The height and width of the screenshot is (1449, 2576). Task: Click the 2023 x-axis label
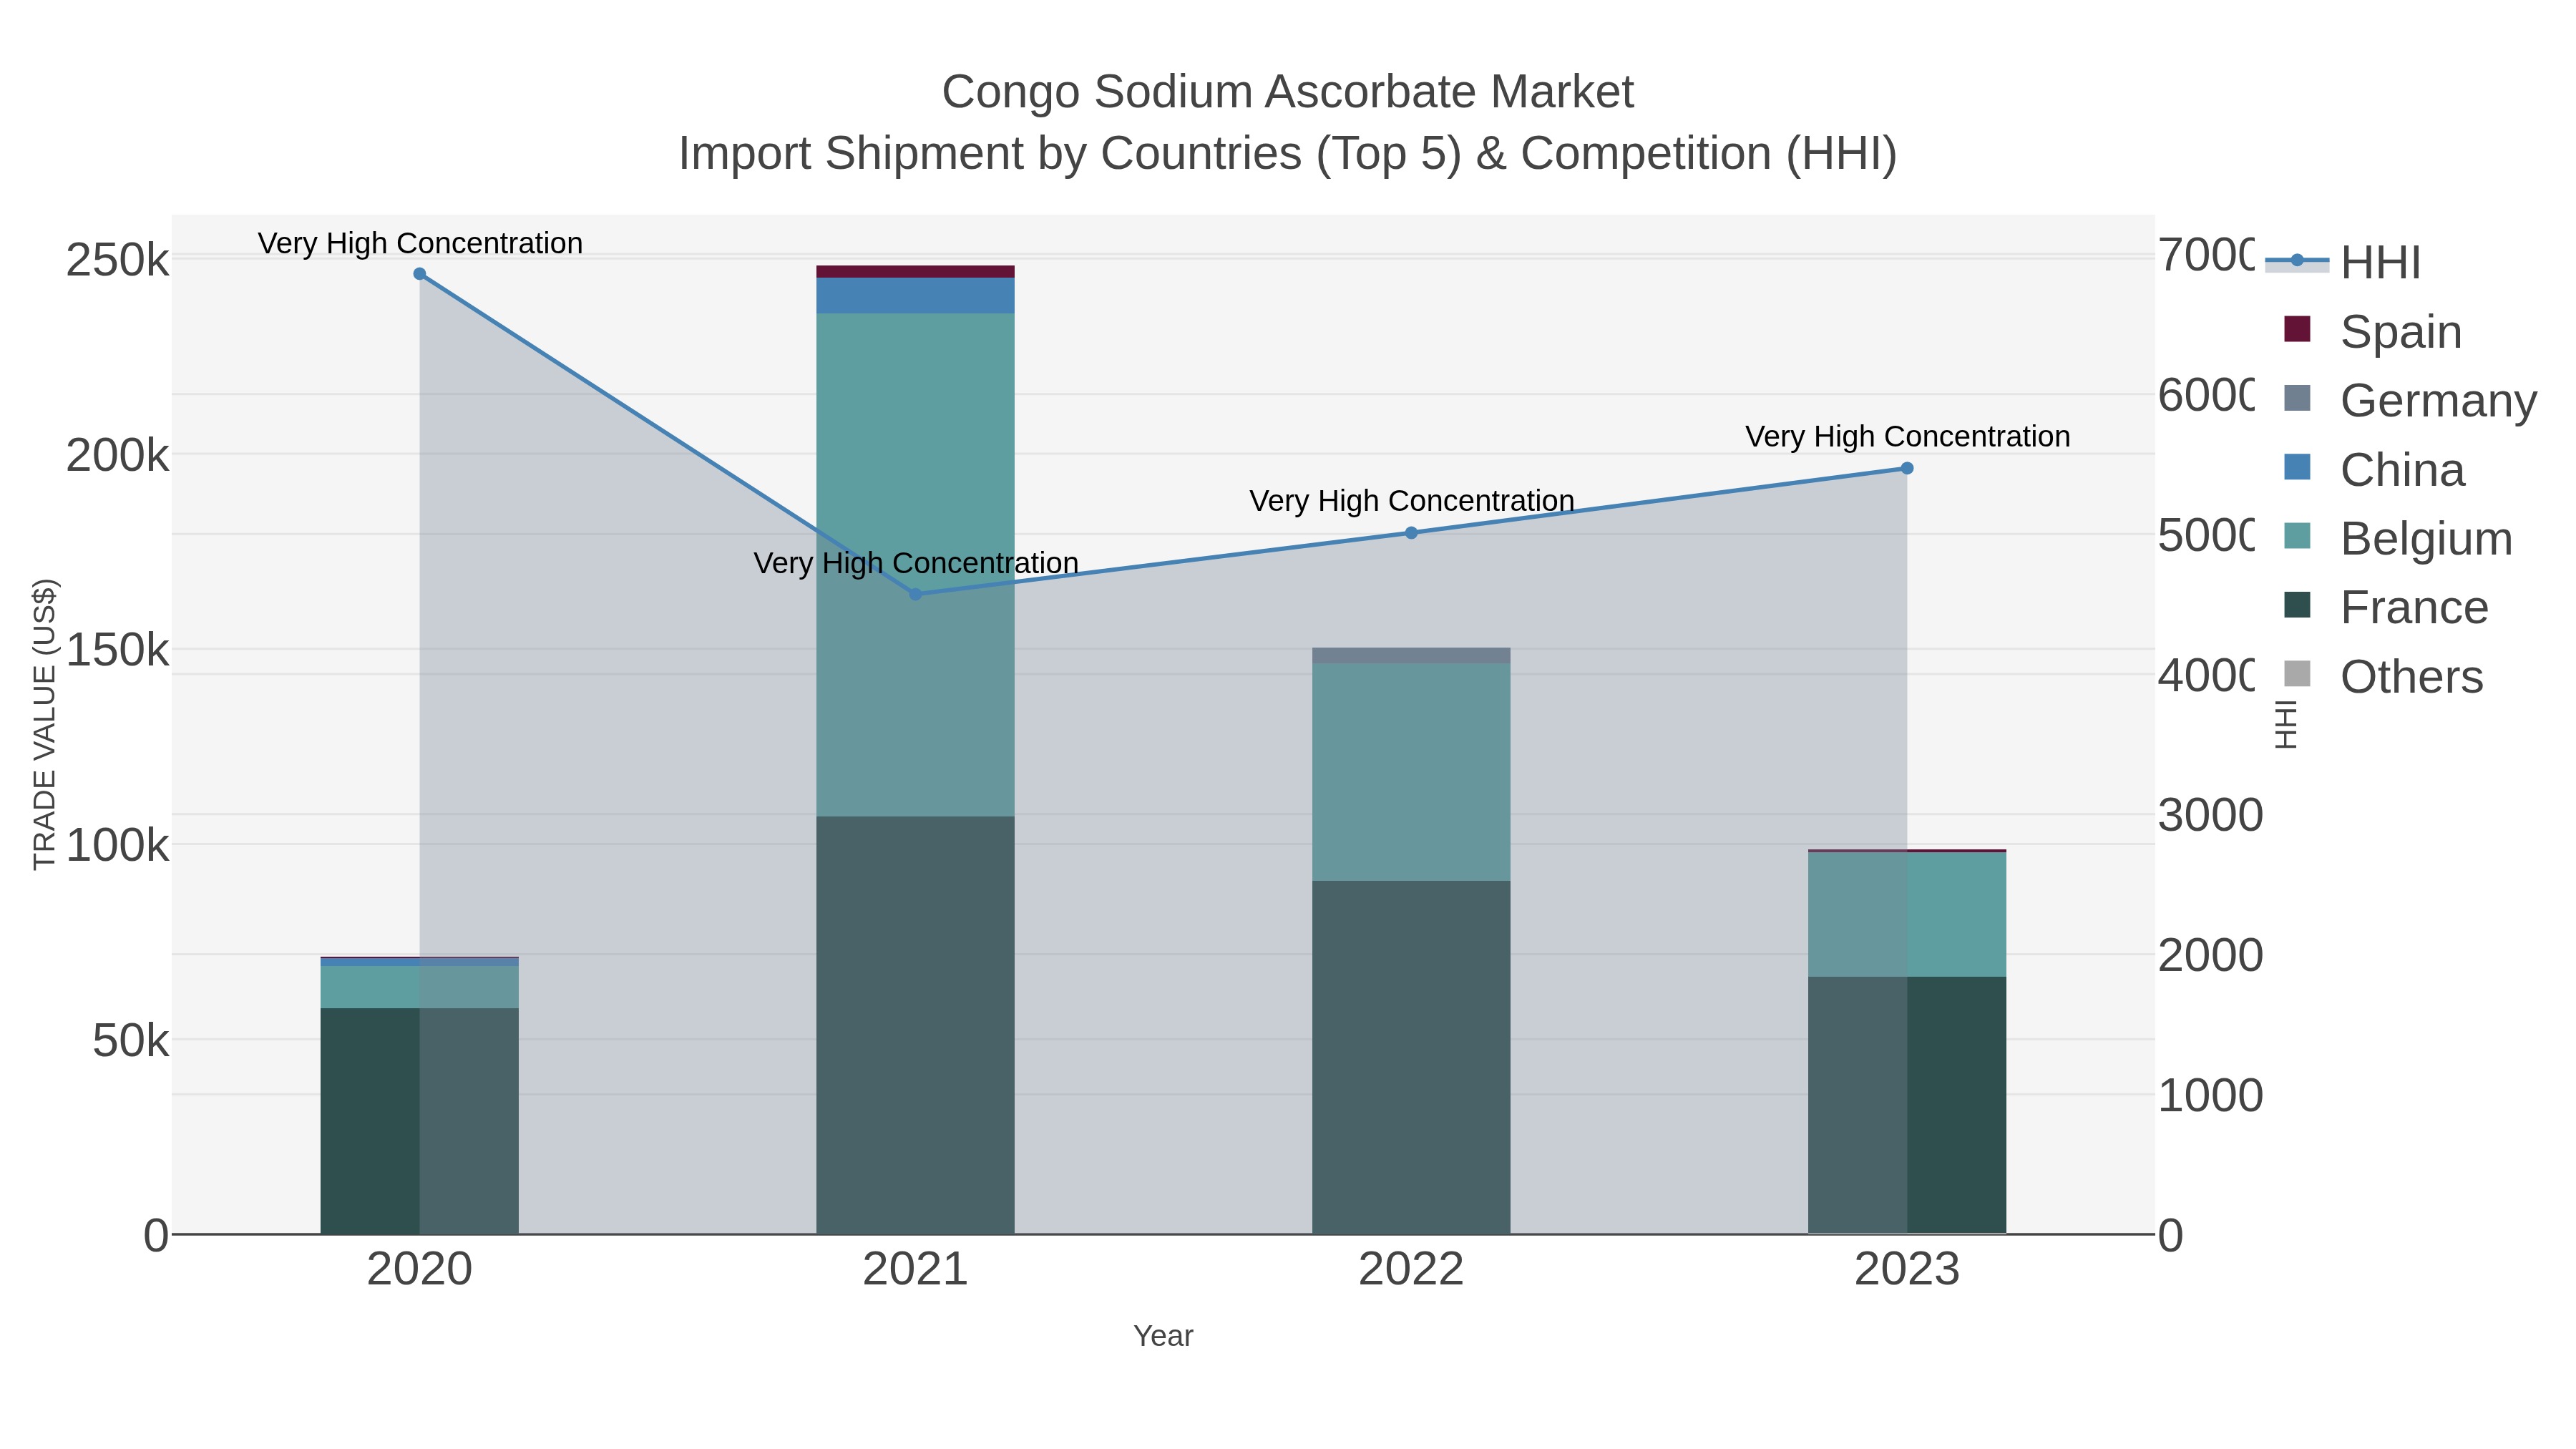pyautogui.click(x=1907, y=1270)
